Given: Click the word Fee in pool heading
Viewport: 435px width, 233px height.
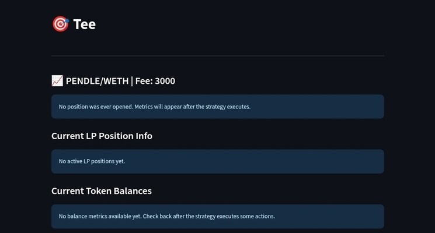Looking at the screenshot, I should (x=143, y=81).
